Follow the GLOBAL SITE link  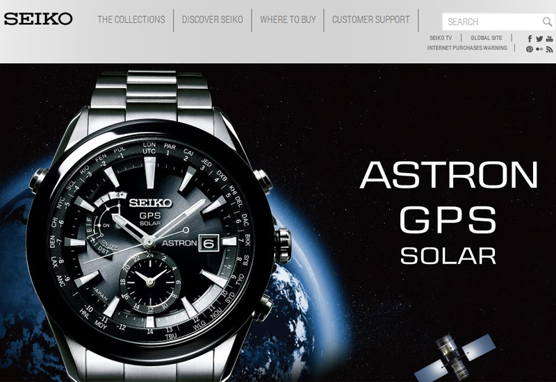pos(486,38)
